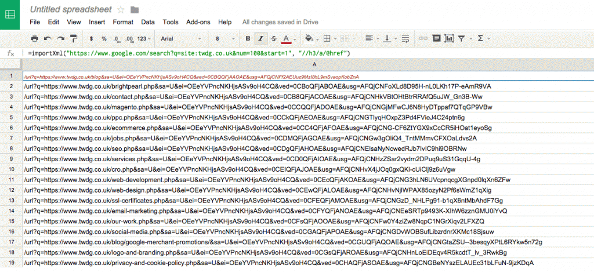The image size is (594, 272).
Task: Open the Help menu
Action: 225,23
